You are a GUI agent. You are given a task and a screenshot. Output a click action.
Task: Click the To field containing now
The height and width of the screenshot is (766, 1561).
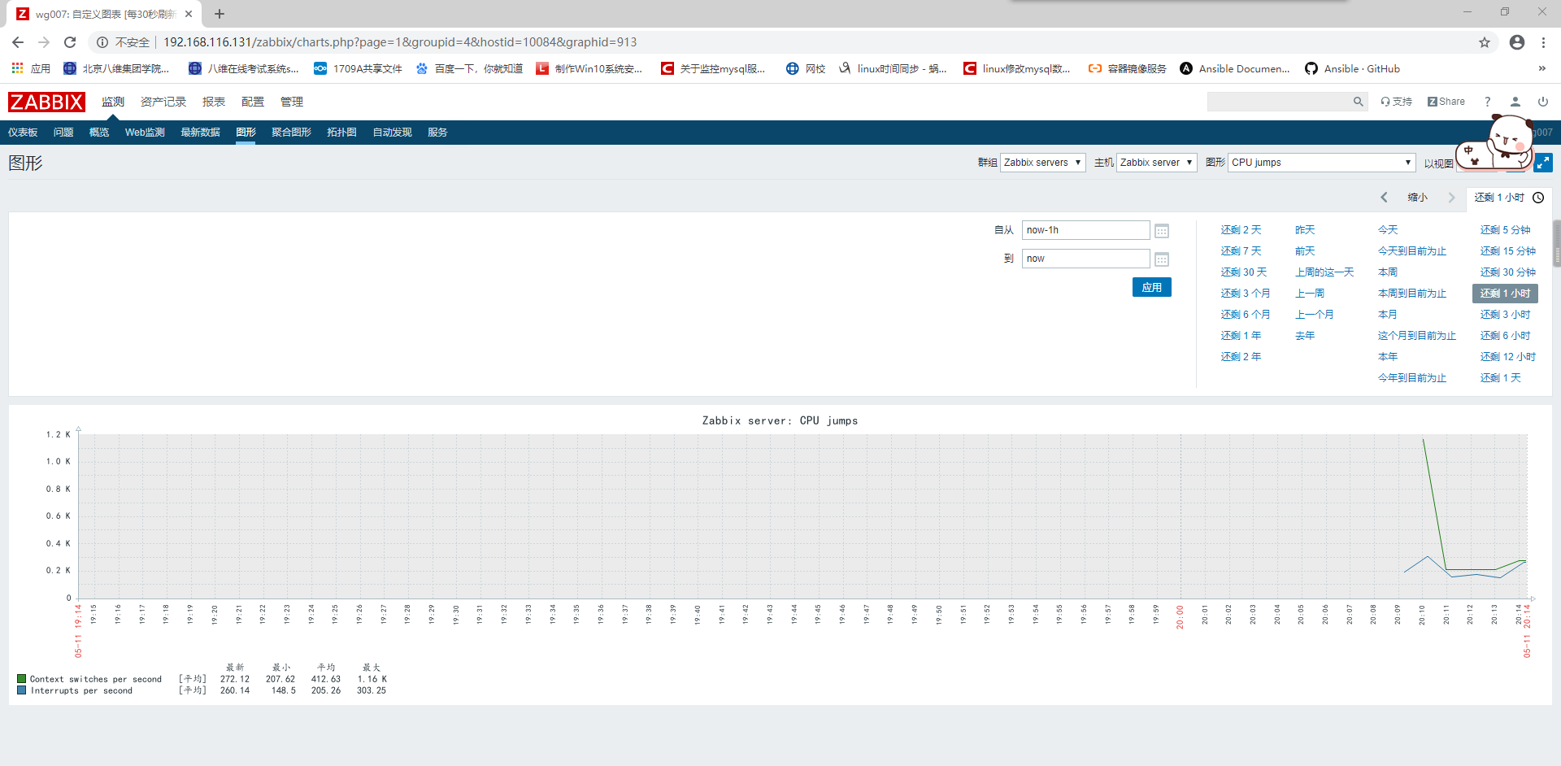click(x=1085, y=259)
